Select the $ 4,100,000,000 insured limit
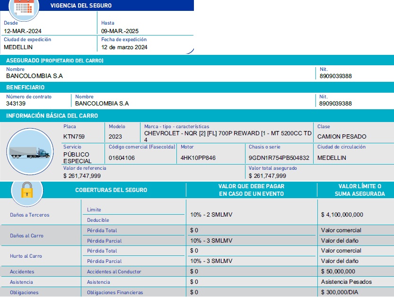 click(x=342, y=215)
